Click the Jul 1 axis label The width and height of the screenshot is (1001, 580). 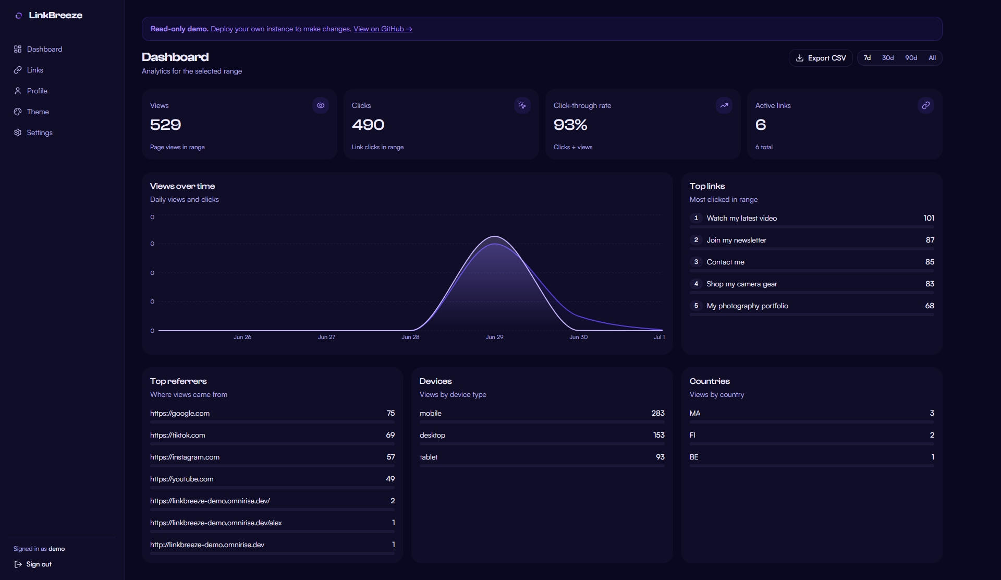659,337
